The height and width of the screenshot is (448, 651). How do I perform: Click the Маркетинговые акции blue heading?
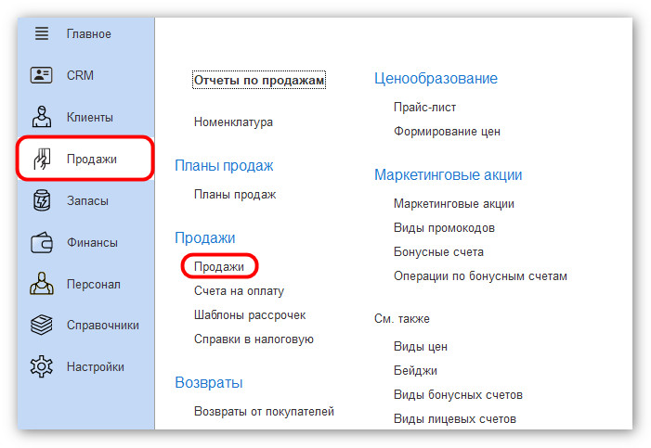point(449,174)
